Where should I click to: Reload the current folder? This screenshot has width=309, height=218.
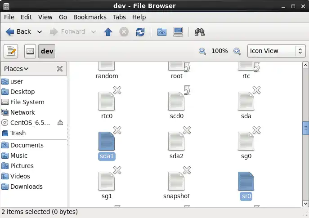(x=140, y=32)
